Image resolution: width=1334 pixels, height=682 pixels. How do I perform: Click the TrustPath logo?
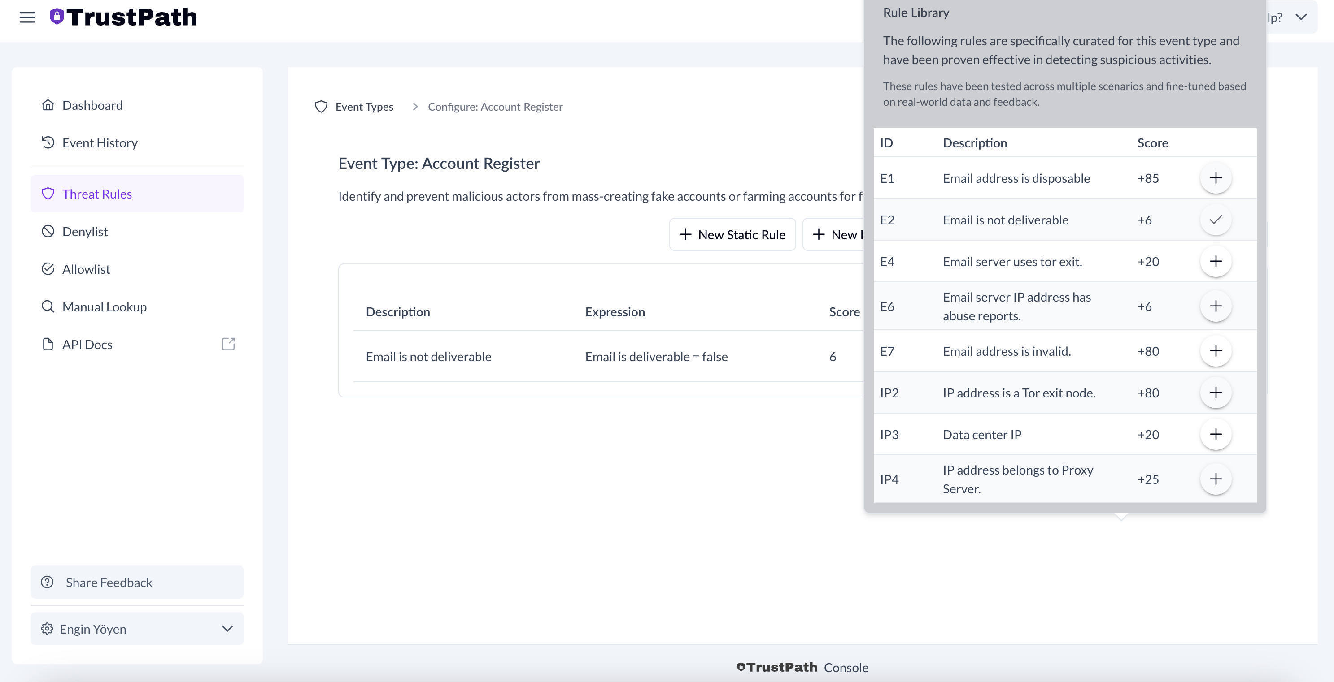123,17
